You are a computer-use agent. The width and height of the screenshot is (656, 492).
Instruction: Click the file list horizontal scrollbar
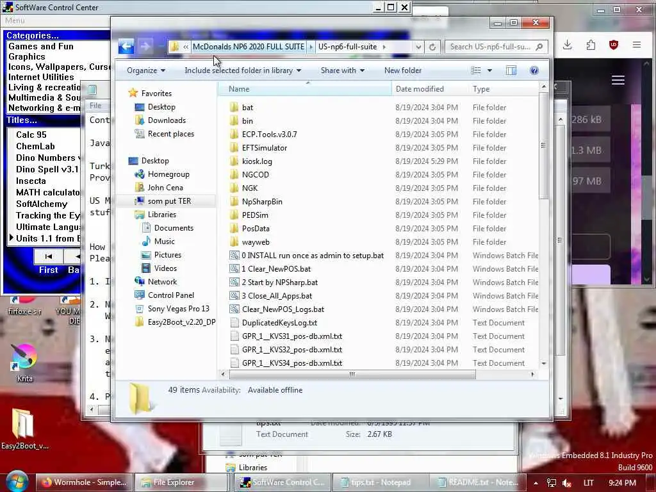click(x=352, y=374)
